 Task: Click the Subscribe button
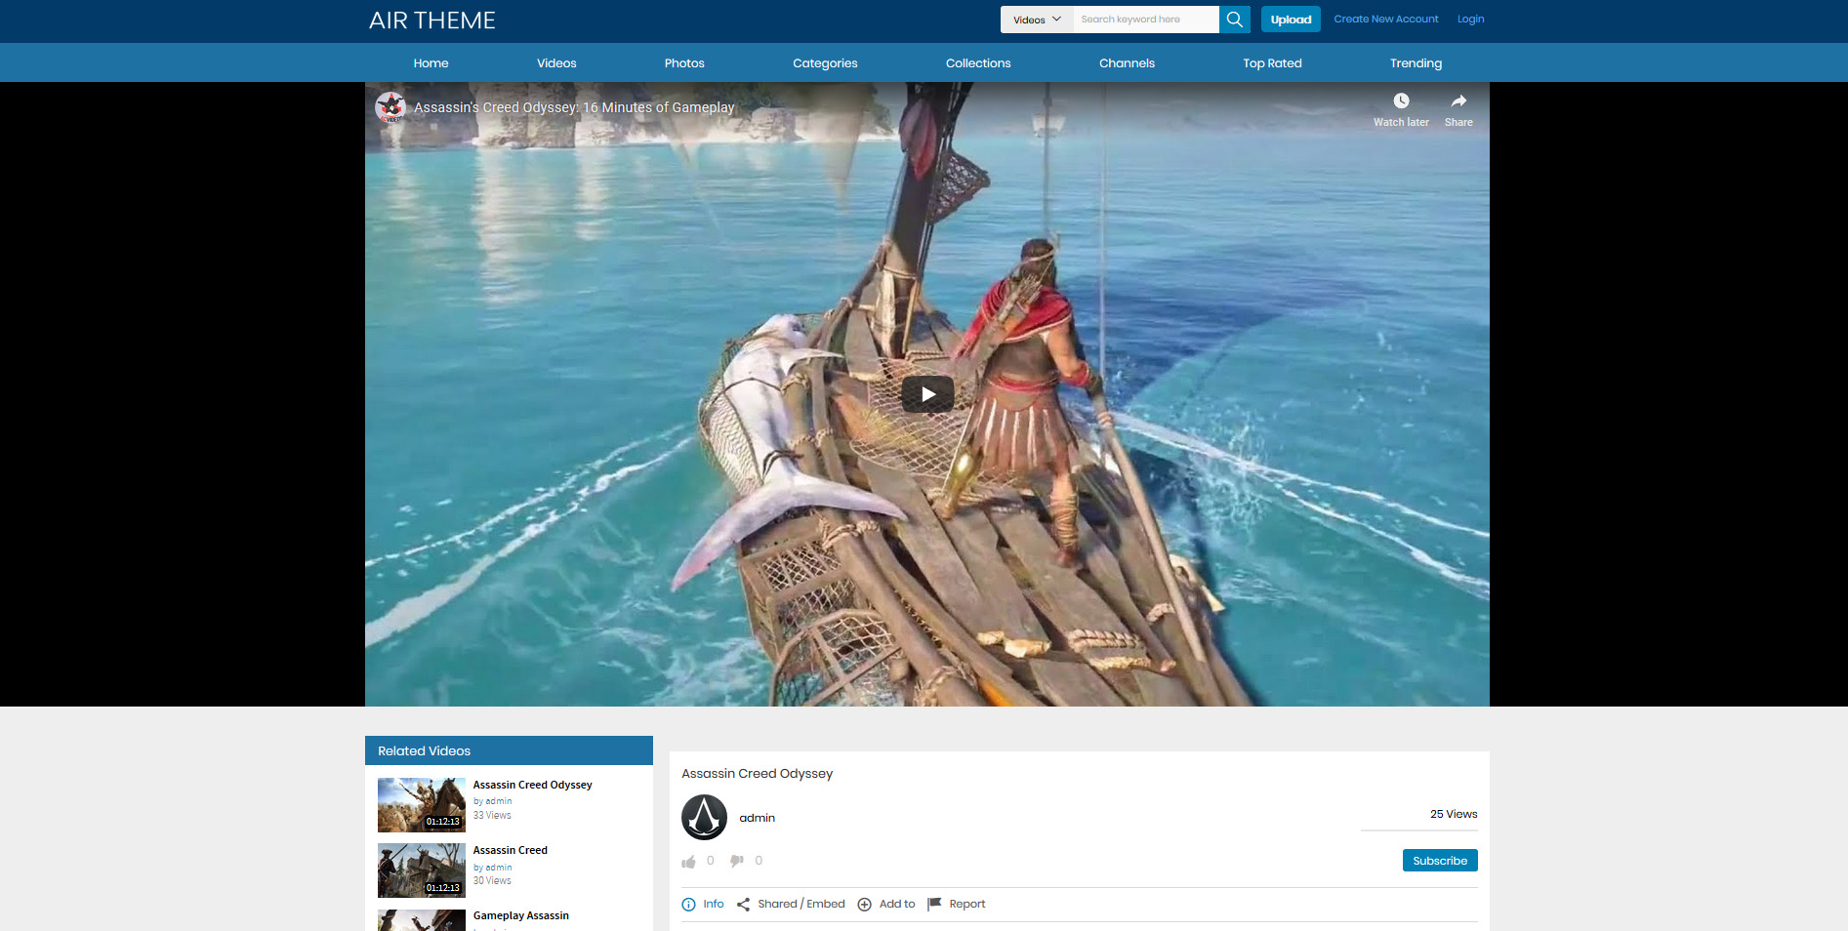(1440, 861)
